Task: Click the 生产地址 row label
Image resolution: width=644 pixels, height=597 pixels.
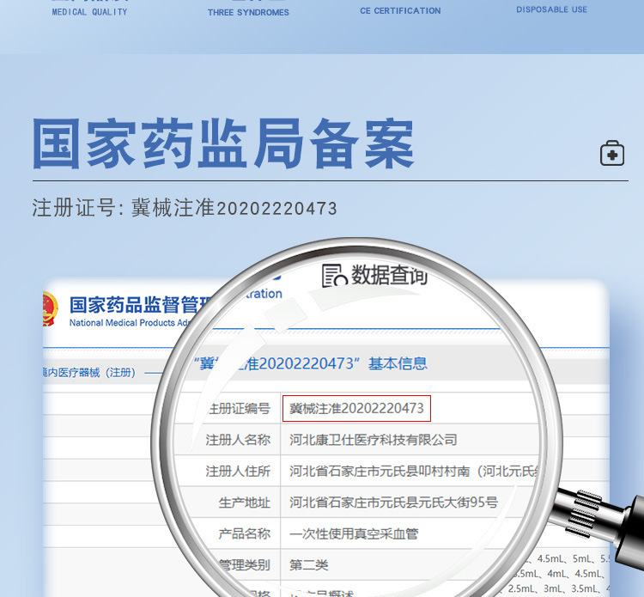Action: tap(245, 503)
